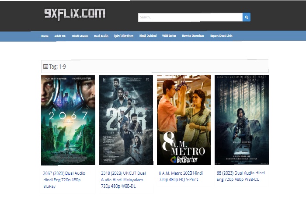Open 8 A.M. Metro 2023 Hindi link
Viewport: 306px width, 197px height.
click(x=181, y=176)
